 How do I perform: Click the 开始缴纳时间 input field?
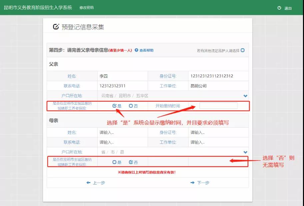219,106
